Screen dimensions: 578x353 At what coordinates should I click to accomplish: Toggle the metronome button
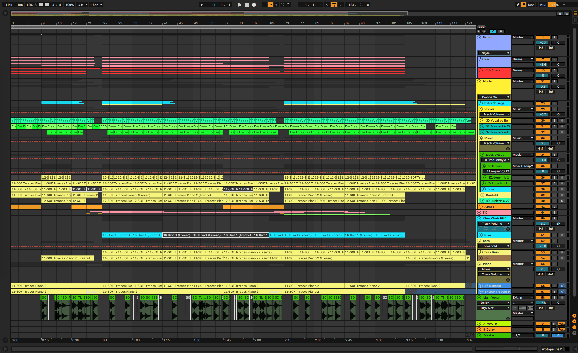[x=80, y=5]
